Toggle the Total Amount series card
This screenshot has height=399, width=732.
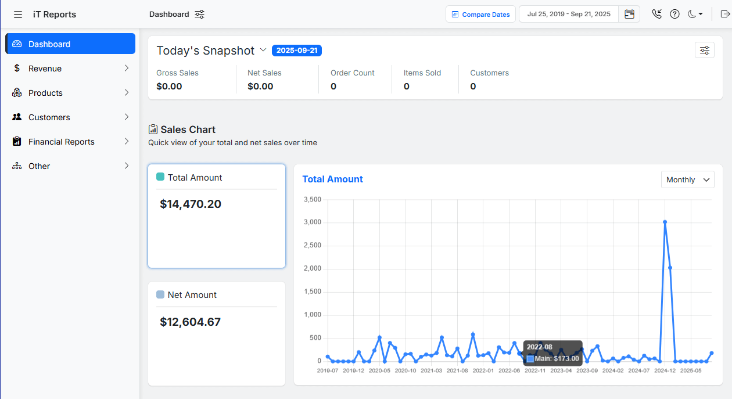pos(216,216)
